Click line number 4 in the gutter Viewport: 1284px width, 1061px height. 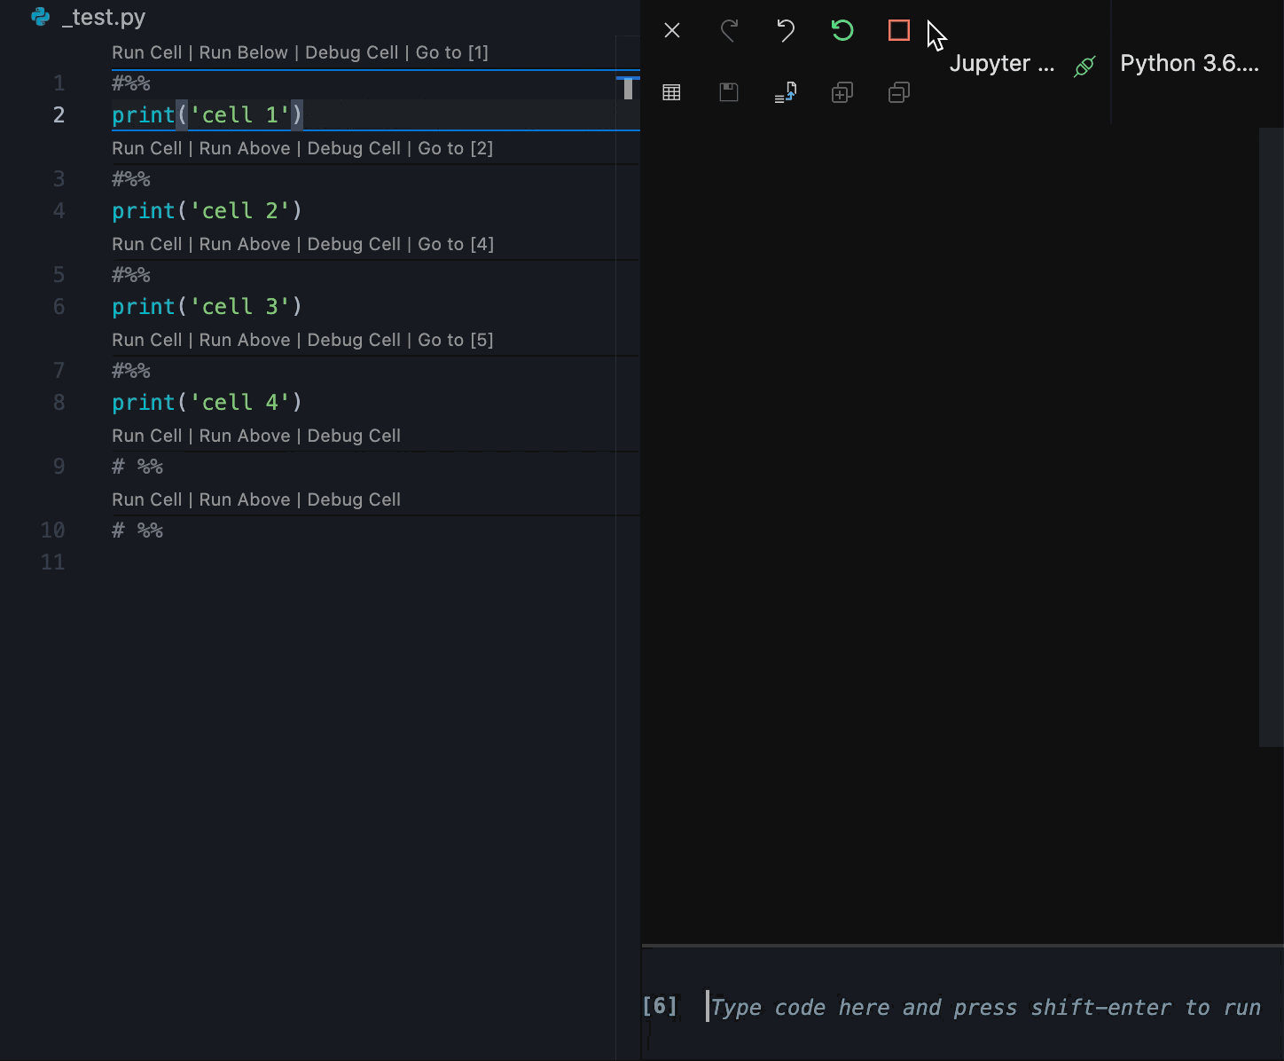tap(59, 211)
